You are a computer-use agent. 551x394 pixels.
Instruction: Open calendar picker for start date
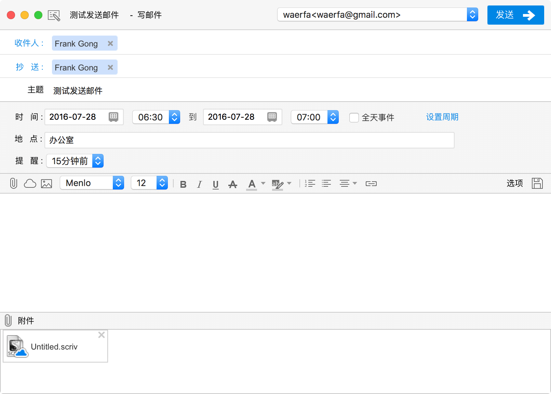[113, 117]
